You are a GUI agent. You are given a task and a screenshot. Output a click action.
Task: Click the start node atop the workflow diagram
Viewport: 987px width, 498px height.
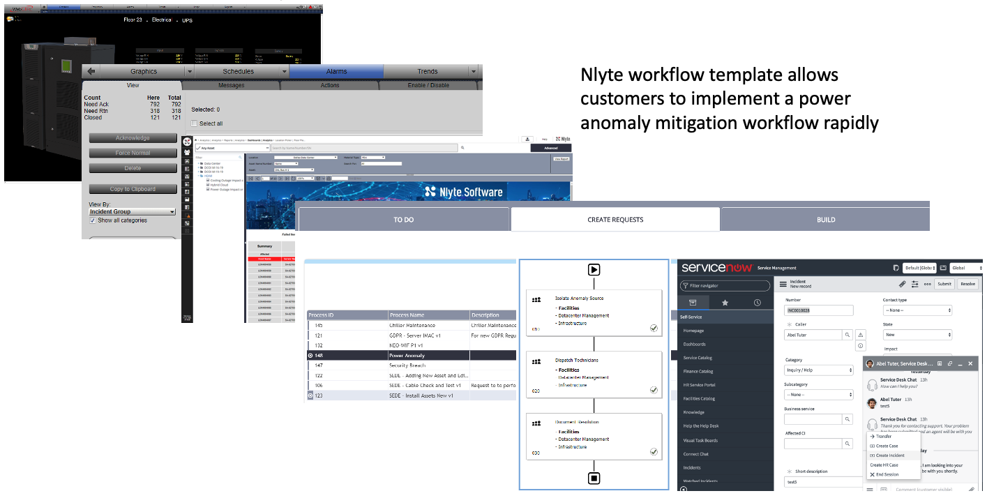[594, 271]
